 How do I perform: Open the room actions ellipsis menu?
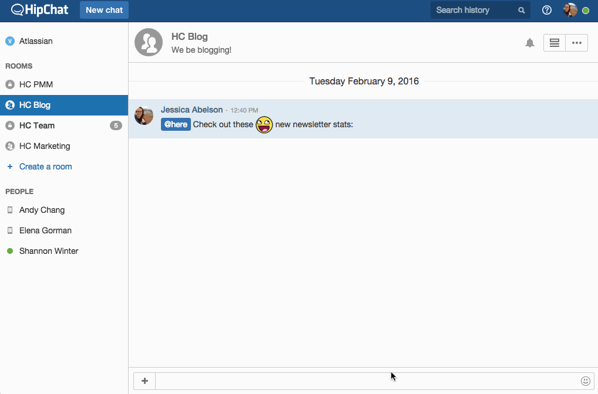[577, 43]
